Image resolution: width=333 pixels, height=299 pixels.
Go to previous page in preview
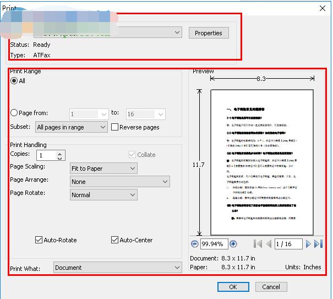269,244
